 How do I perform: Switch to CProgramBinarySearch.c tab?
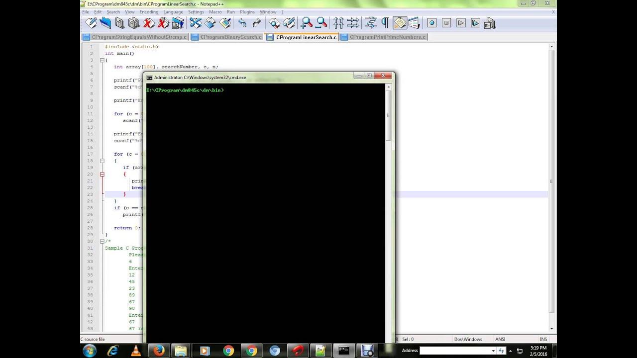pos(227,37)
